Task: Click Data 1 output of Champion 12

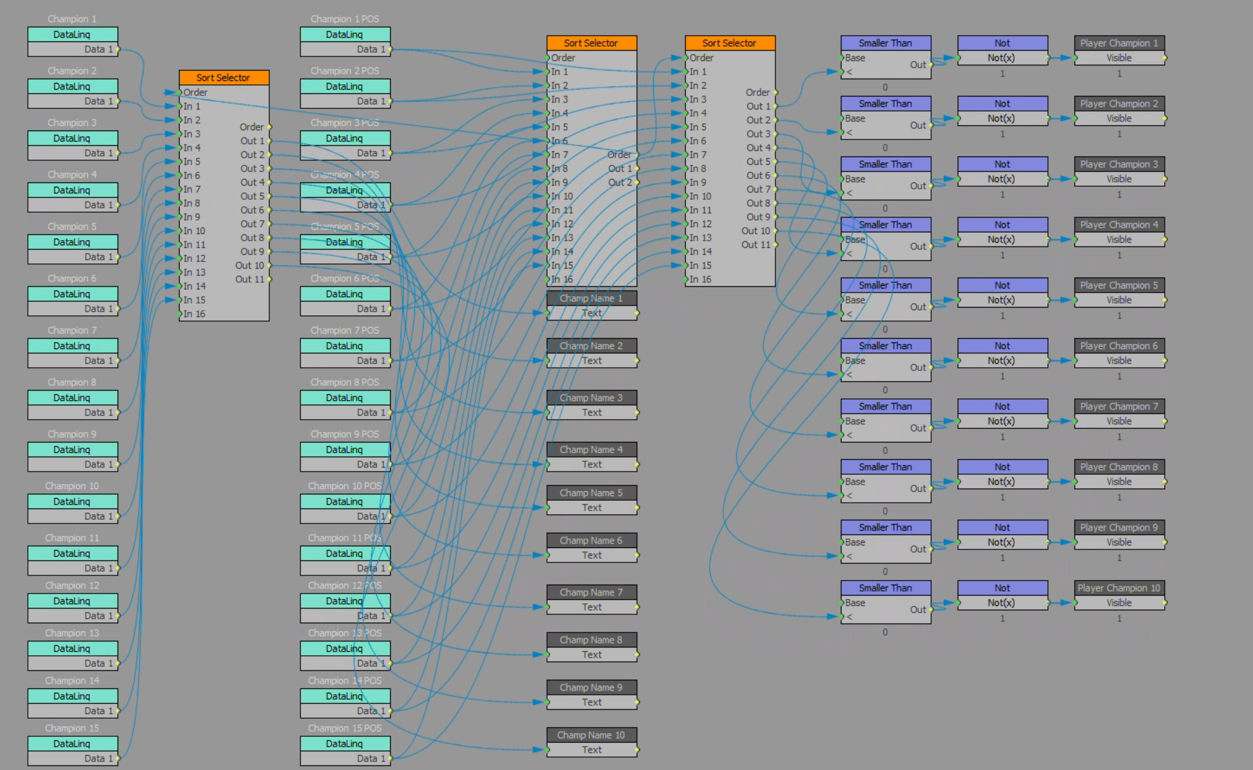Action: click(99, 616)
